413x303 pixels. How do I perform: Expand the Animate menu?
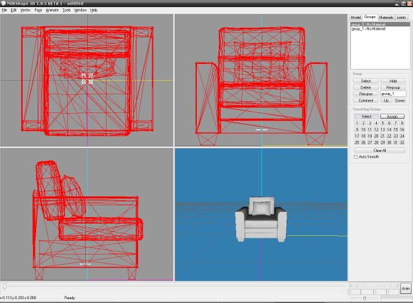point(52,10)
